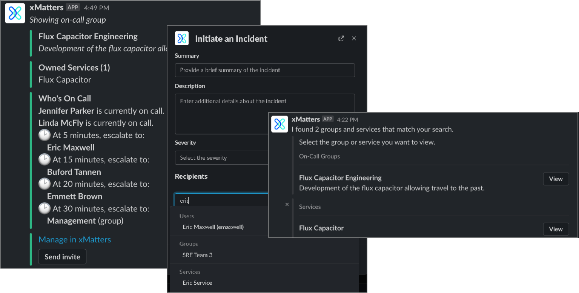The width and height of the screenshot is (579, 293).
Task: Click the clock icon beside 5 minutes escalation
Action: (45, 135)
